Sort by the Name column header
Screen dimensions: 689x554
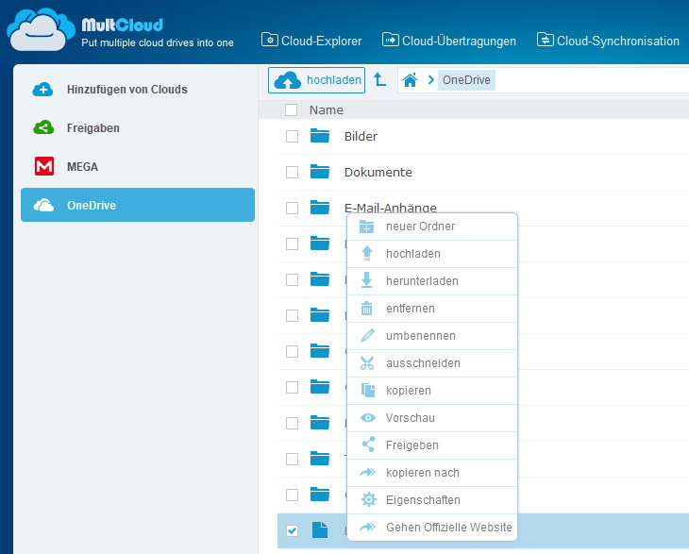pyautogui.click(x=326, y=109)
